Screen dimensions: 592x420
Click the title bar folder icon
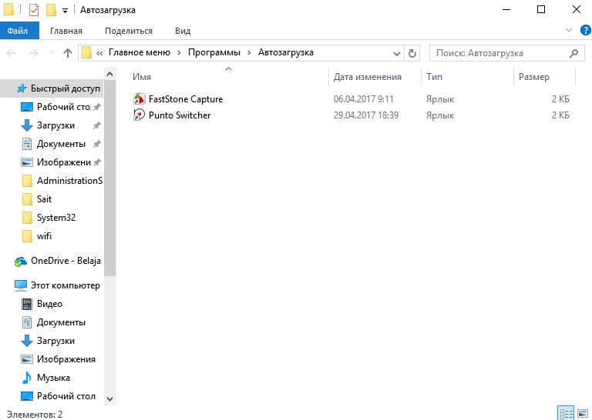click(8, 10)
